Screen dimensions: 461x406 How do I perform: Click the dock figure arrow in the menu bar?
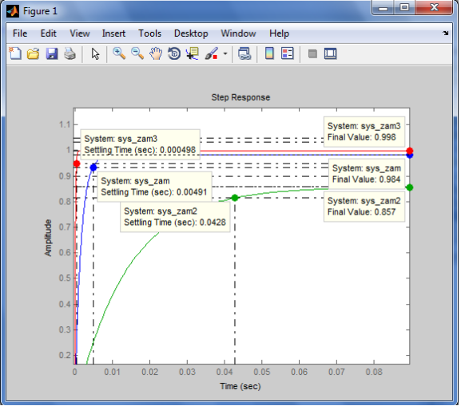445,34
